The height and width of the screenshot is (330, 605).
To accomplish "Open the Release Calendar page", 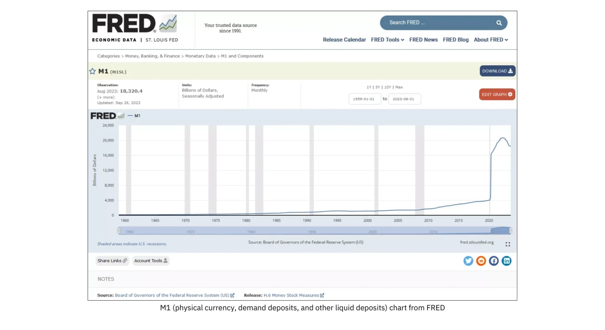I will tap(344, 40).
